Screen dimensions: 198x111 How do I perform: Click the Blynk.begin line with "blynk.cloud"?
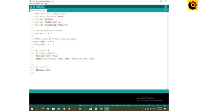click(65, 59)
